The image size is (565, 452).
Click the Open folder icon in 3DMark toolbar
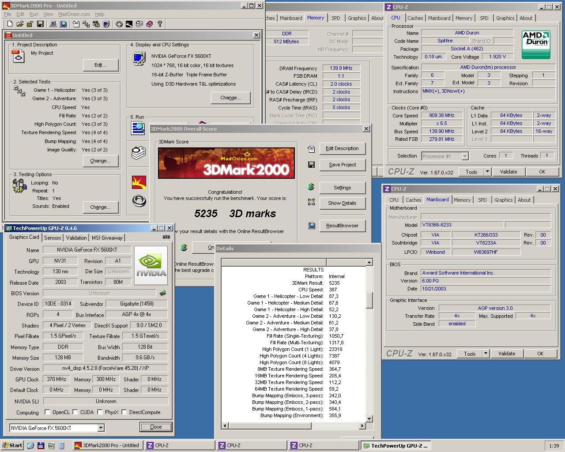20,24
